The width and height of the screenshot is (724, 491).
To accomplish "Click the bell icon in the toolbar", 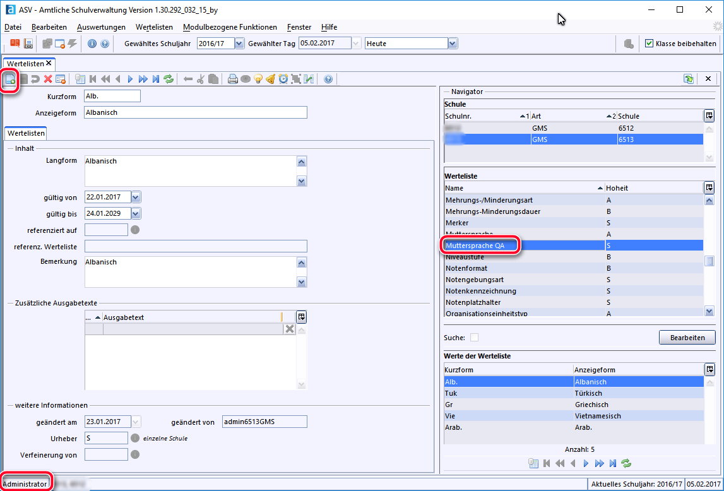I will tap(271, 80).
